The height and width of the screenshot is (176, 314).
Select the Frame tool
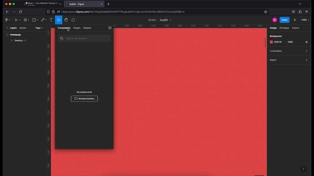click(25, 20)
